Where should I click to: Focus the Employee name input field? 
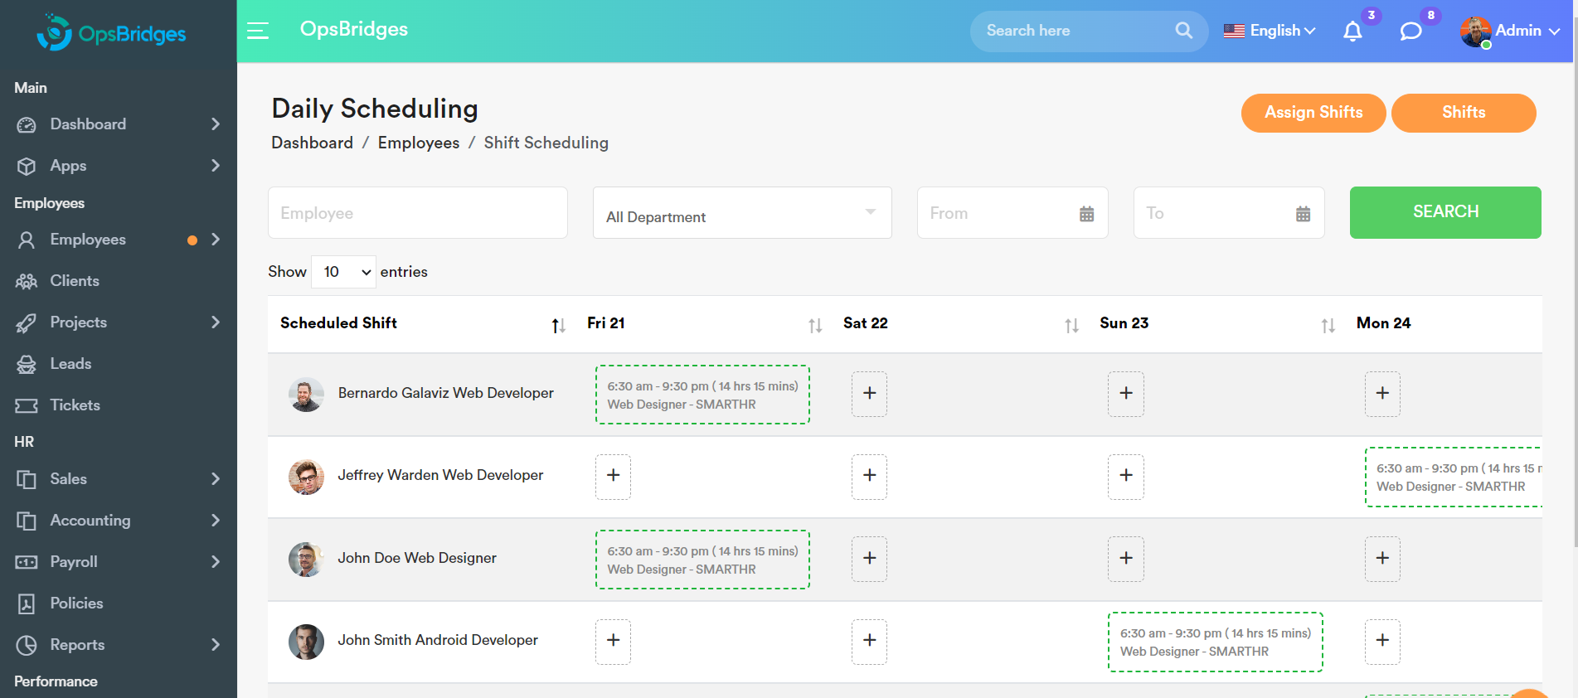(418, 213)
